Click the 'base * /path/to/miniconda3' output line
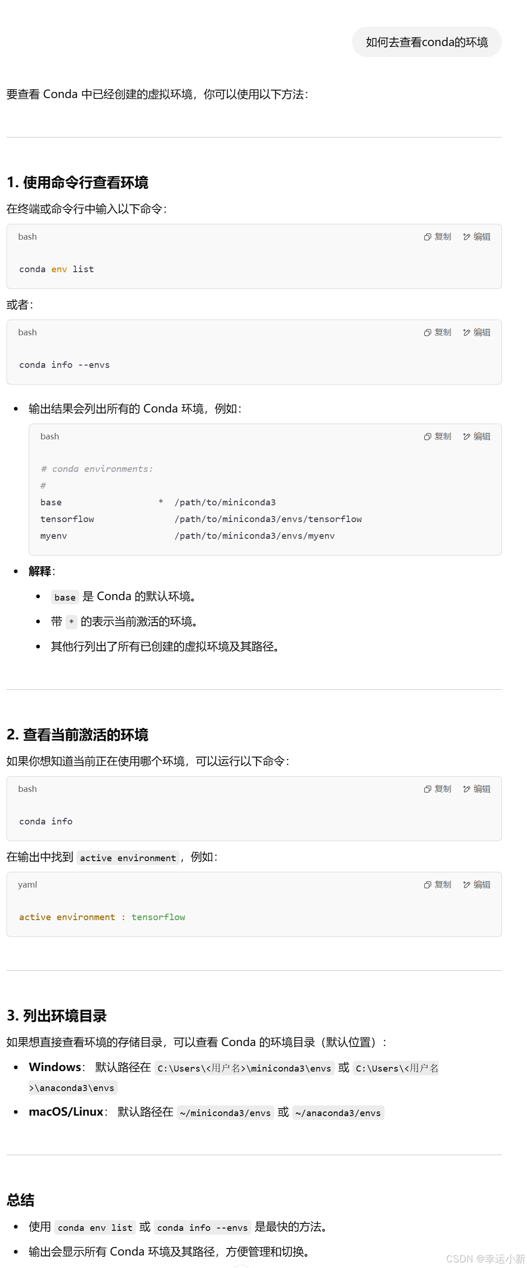527x1268 pixels. point(158,502)
